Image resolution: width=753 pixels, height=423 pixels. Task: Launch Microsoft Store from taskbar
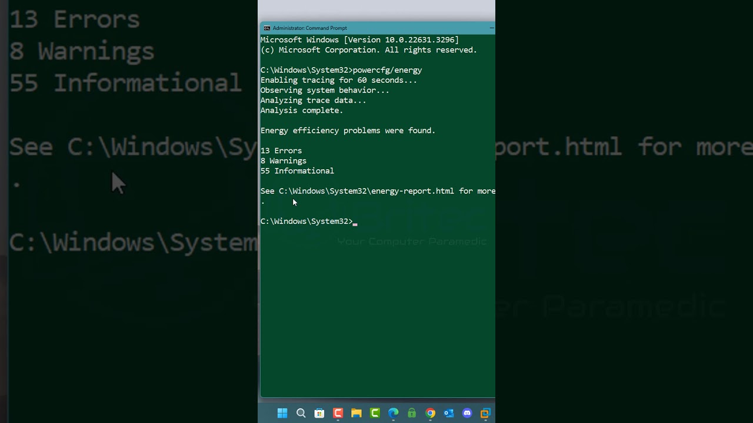(319, 413)
